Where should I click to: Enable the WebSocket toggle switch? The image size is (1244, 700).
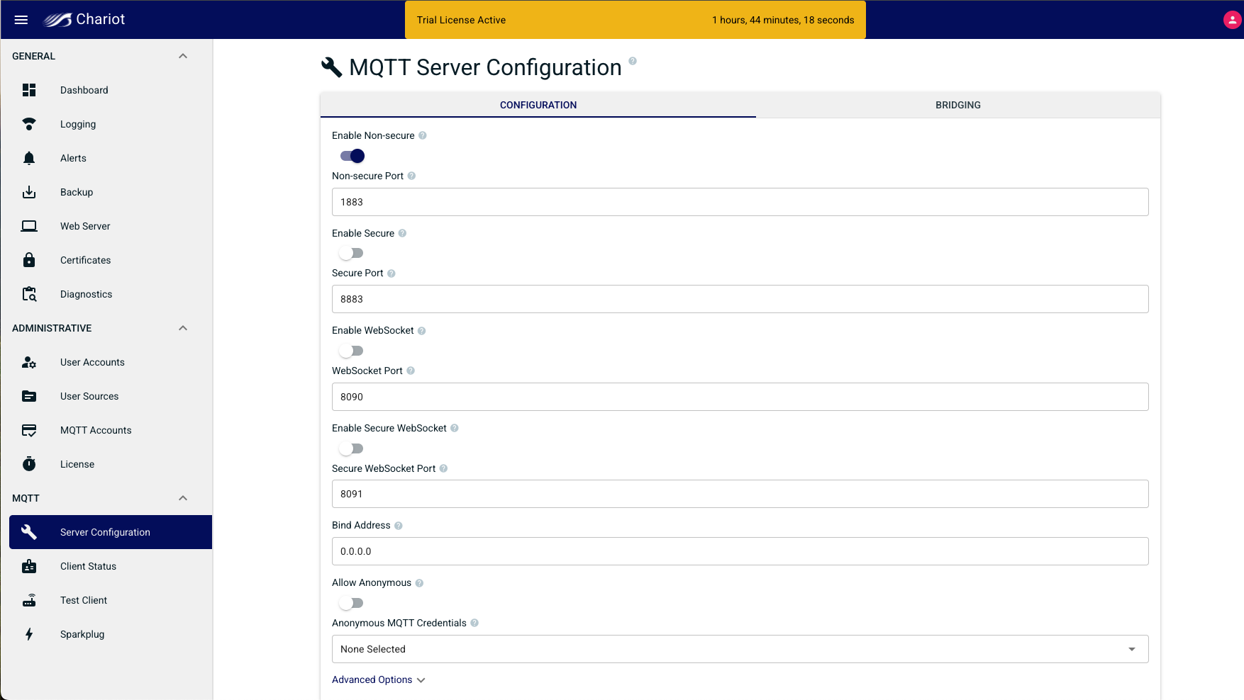(351, 351)
